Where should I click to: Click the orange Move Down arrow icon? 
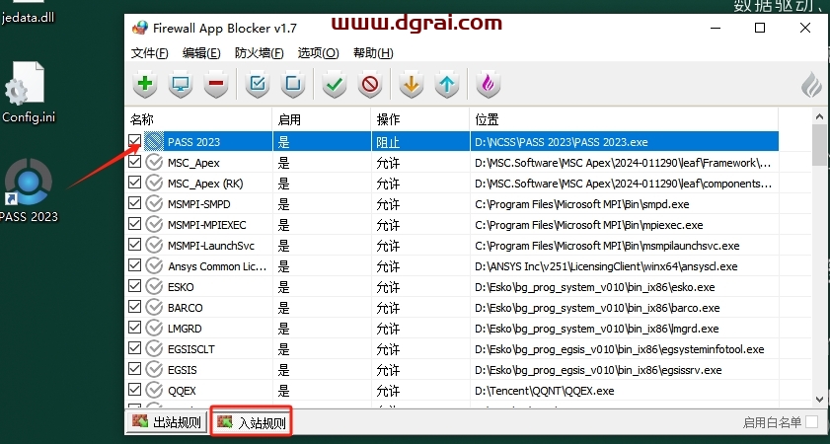412,84
